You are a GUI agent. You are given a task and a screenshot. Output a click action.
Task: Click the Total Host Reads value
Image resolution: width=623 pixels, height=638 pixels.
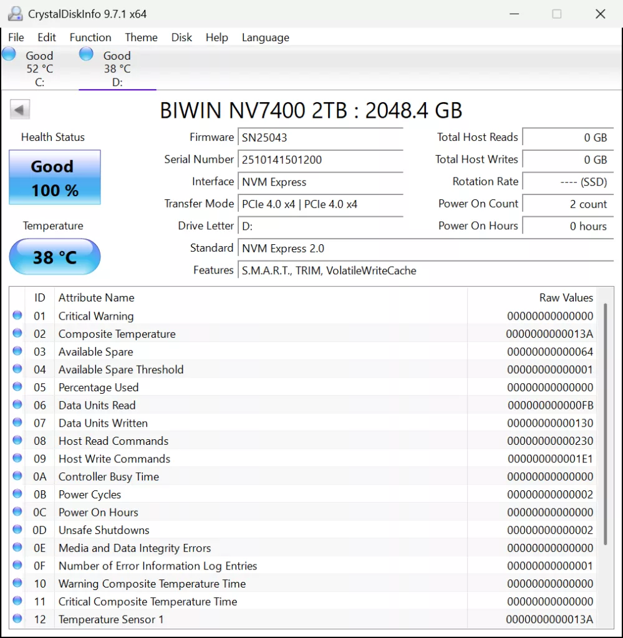tap(567, 138)
